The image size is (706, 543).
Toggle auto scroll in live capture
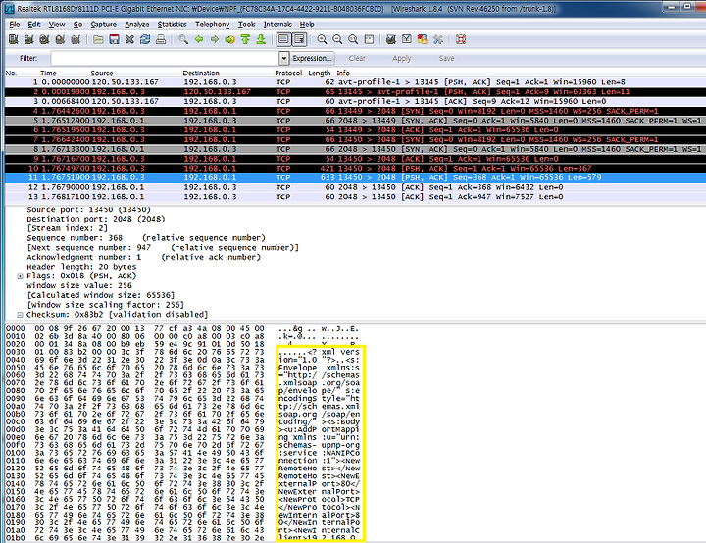[299, 39]
